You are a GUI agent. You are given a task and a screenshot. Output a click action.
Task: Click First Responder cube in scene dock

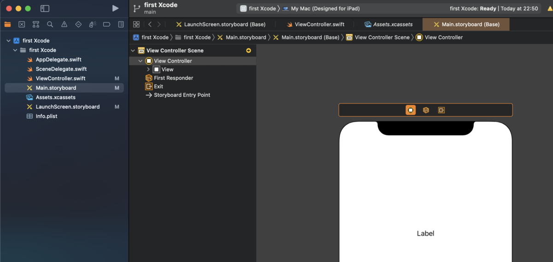(426, 110)
